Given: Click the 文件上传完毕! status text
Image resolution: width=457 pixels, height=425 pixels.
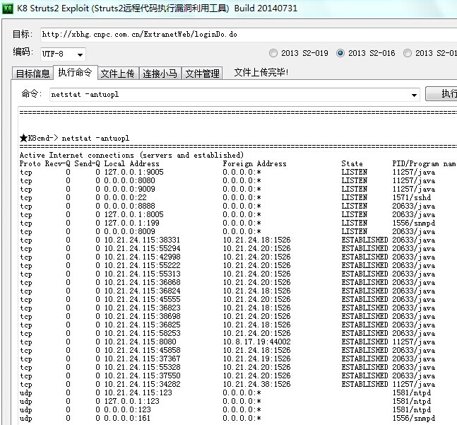Looking at the screenshot, I should [x=261, y=72].
